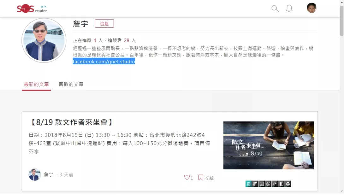
Task: Follow 詹宇 with the 追蹤 button
Action: [x=104, y=24]
